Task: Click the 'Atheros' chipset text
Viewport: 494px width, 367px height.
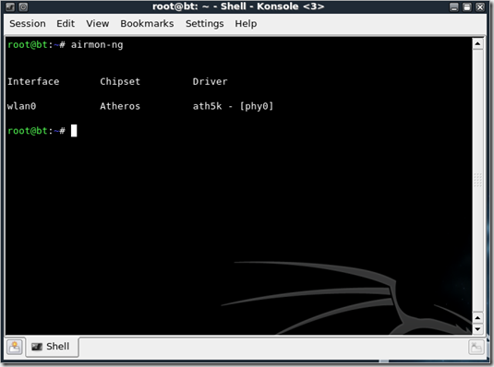Action: point(120,106)
